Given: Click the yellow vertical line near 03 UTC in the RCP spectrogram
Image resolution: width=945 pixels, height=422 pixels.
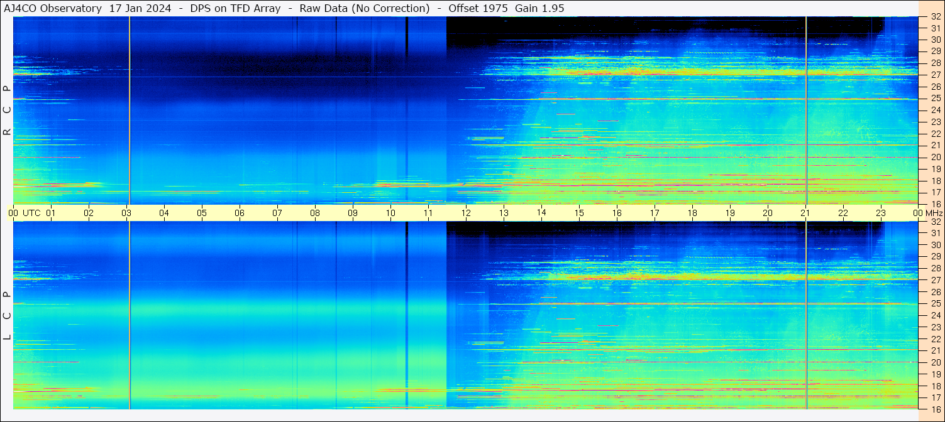Looking at the screenshot, I should click(130, 110).
